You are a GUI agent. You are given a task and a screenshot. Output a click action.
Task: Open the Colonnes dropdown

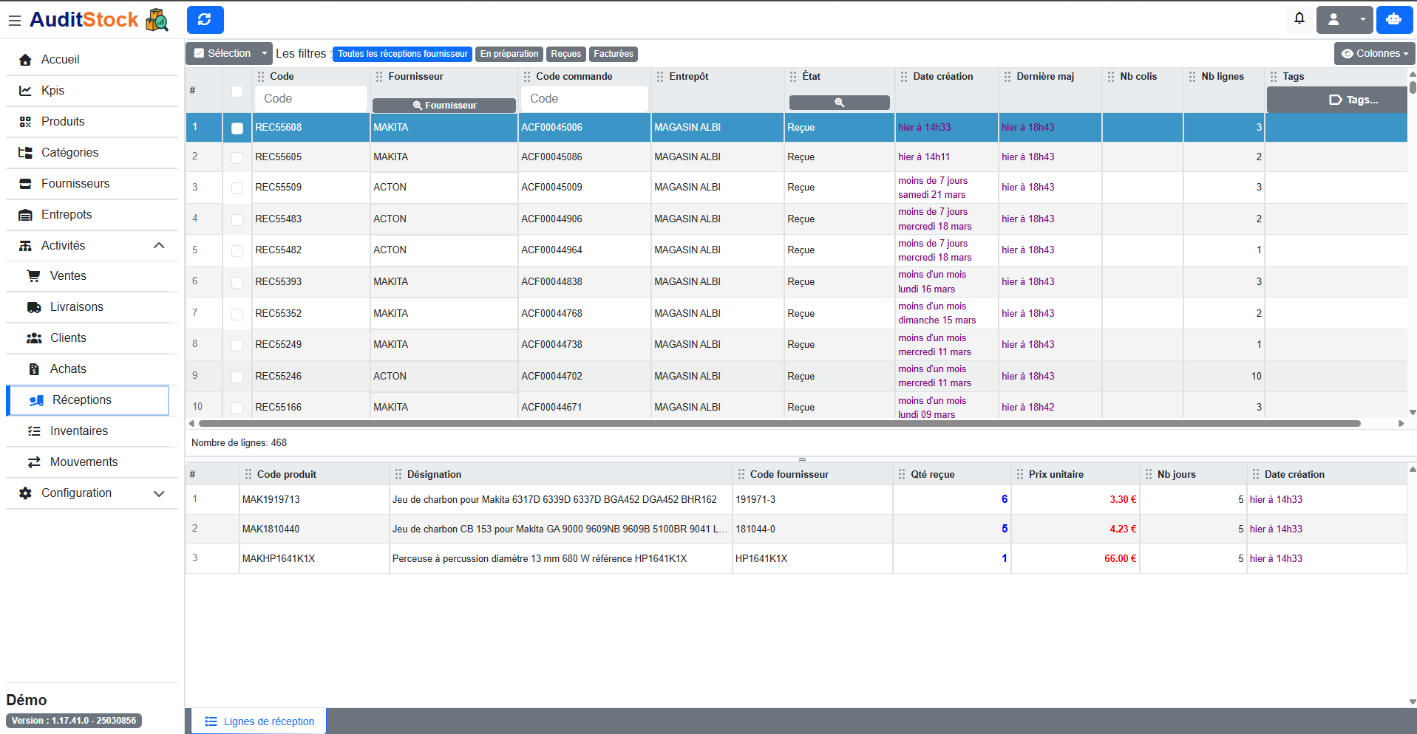pos(1374,53)
